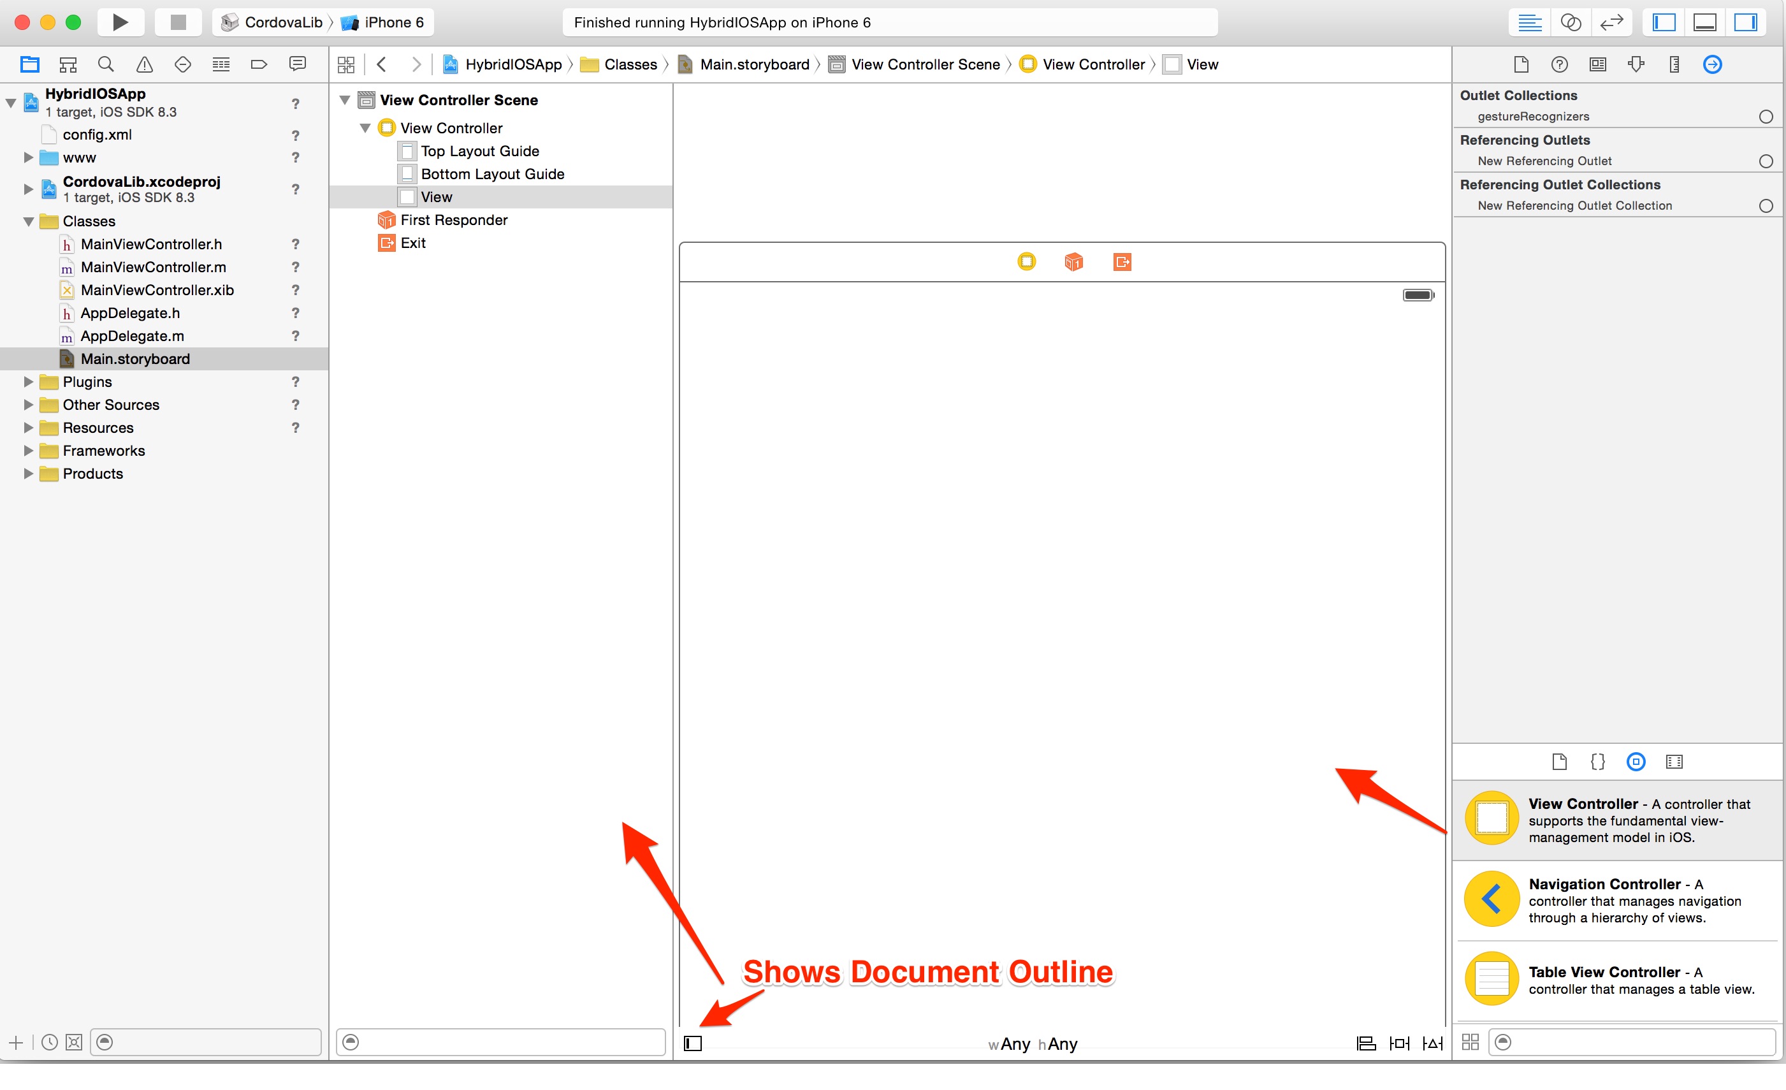Show the Assistant editor

click(x=1570, y=22)
